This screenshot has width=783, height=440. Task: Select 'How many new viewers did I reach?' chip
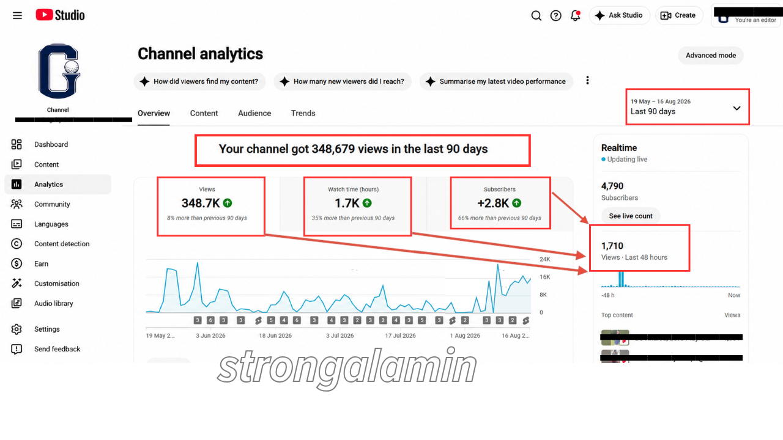click(x=343, y=81)
